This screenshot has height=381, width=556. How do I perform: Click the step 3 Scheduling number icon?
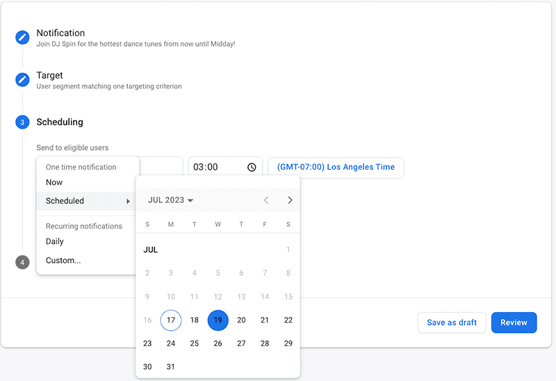tap(22, 122)
